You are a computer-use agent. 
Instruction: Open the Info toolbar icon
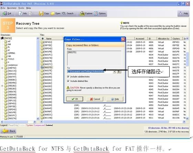pyautogui.click(x=20, y=13)
